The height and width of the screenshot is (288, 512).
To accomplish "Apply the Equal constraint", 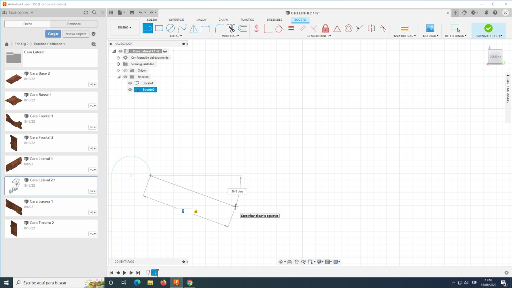I will 291,28.
